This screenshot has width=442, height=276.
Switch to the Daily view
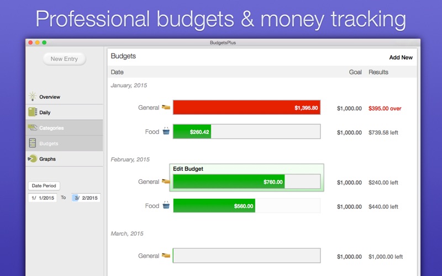pos(64,113)
